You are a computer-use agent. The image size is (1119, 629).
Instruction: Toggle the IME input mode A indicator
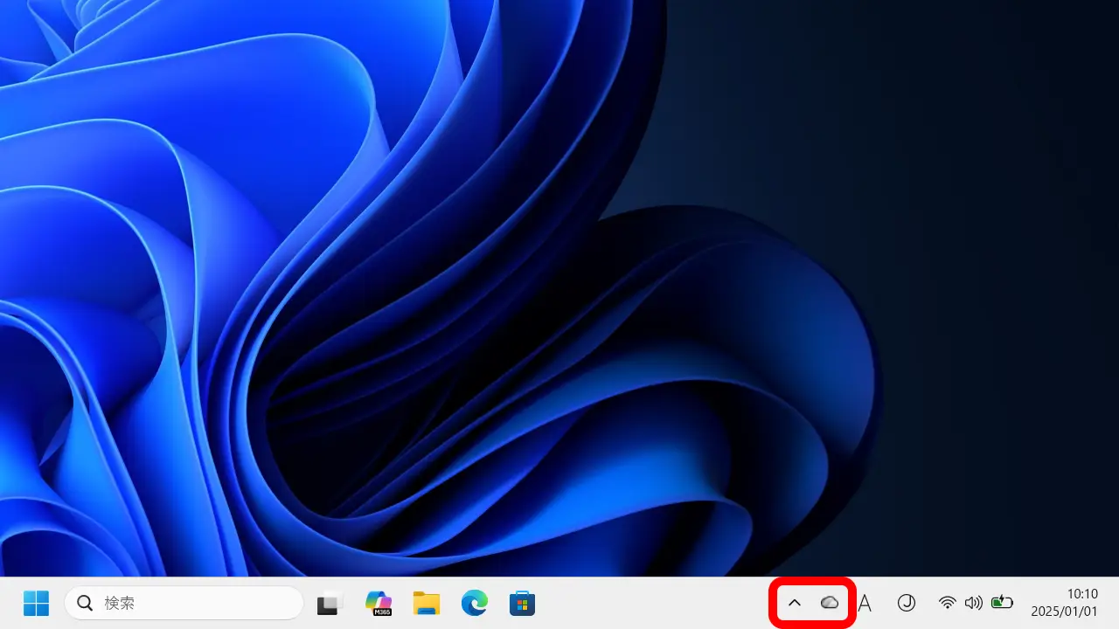point(865,603)
